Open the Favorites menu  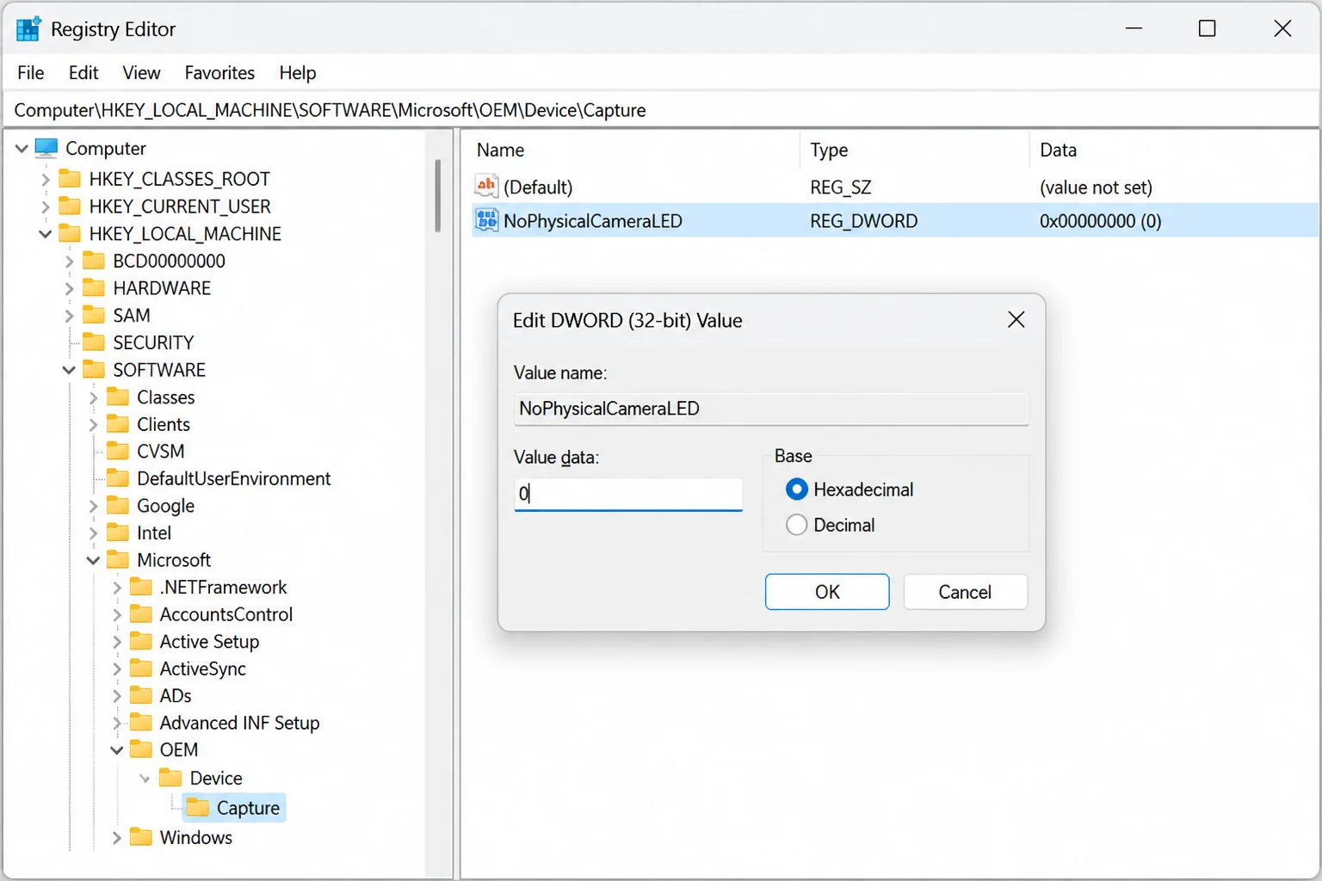[219, 73]
